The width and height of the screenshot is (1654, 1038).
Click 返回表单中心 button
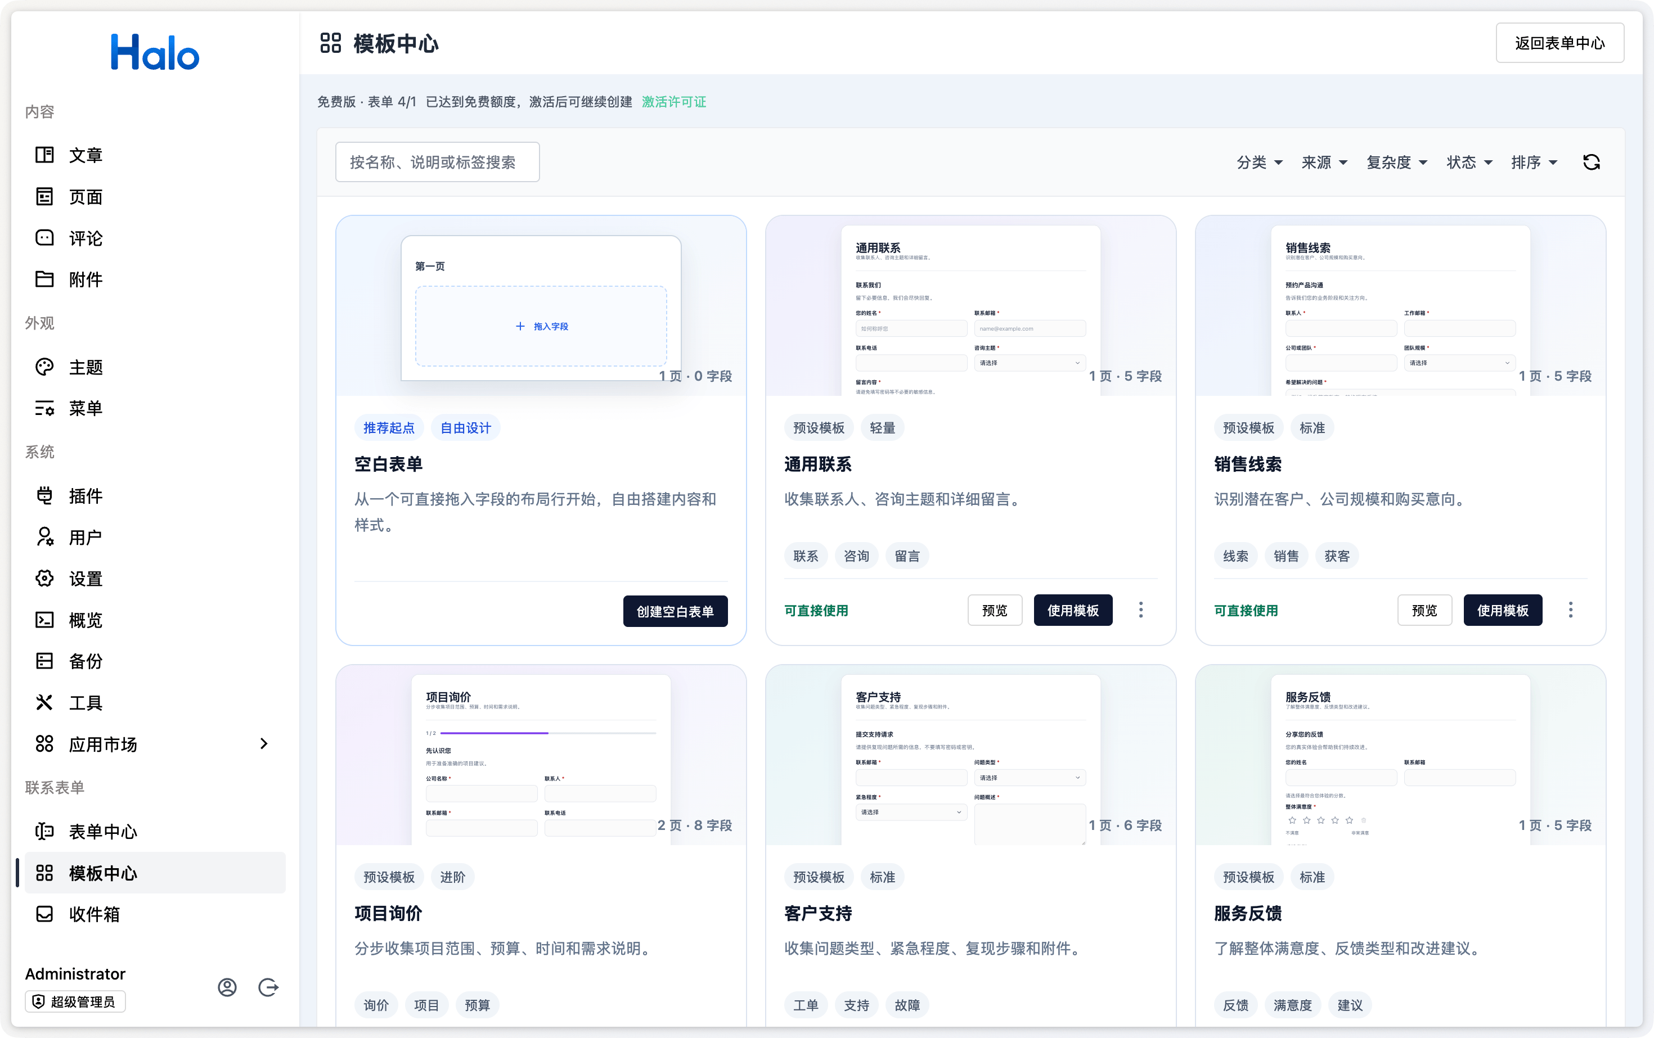point(1560,43)
